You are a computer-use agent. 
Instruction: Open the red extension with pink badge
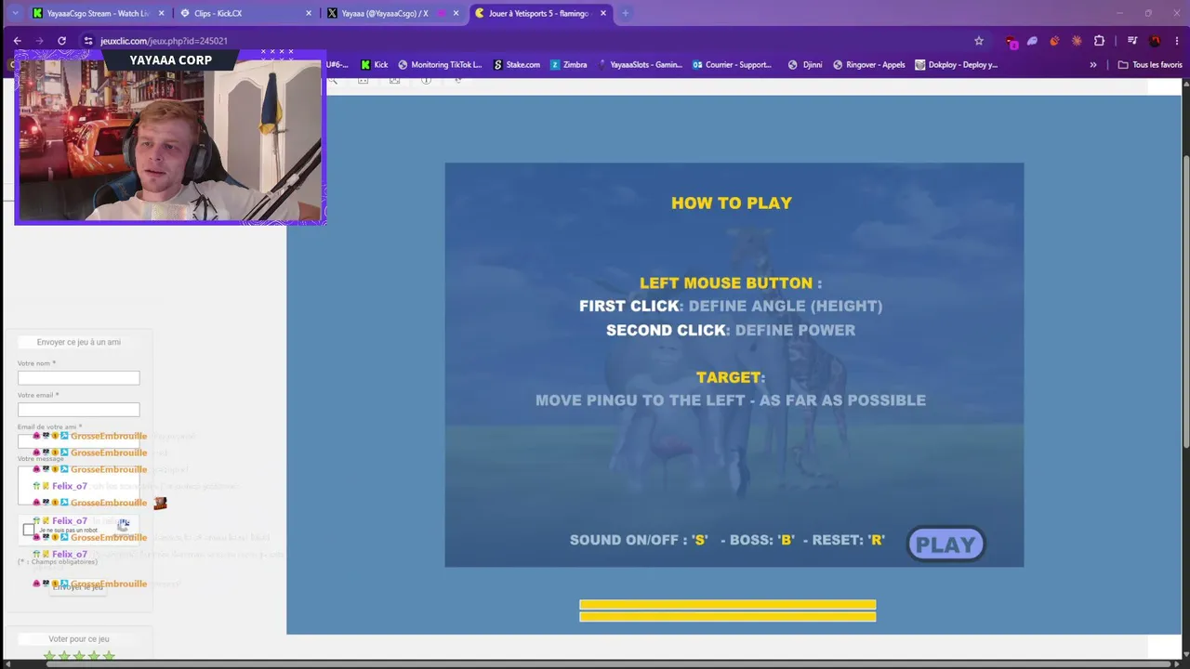[x=1011, y=41]
